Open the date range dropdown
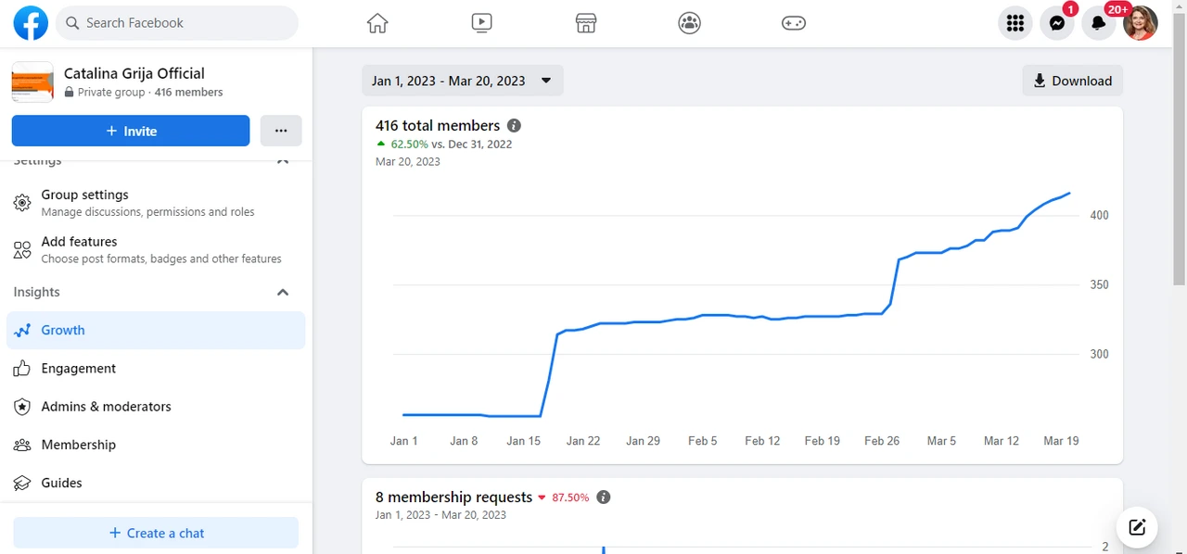The image size is (1187, 554). click(x=462, y=81)
